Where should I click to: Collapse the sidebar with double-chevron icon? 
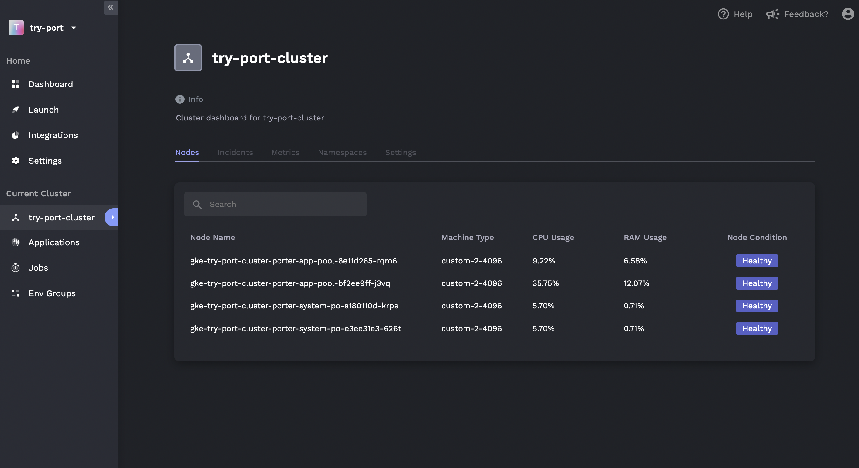point(111,7)
